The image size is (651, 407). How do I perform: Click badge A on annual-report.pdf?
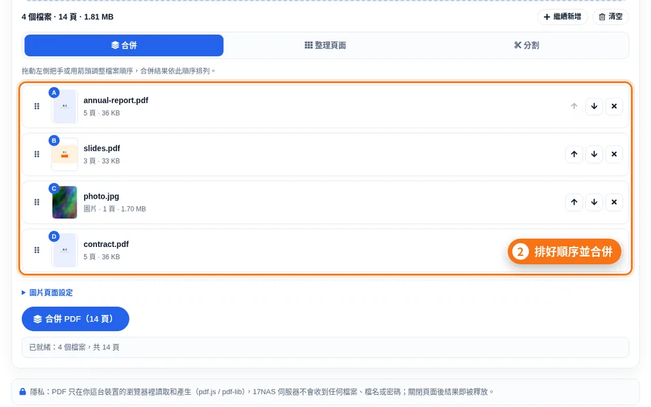pos(54,93)
